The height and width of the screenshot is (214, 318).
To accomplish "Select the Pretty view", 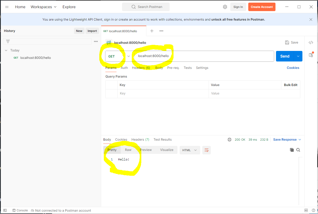I will [x=112, y=150].
